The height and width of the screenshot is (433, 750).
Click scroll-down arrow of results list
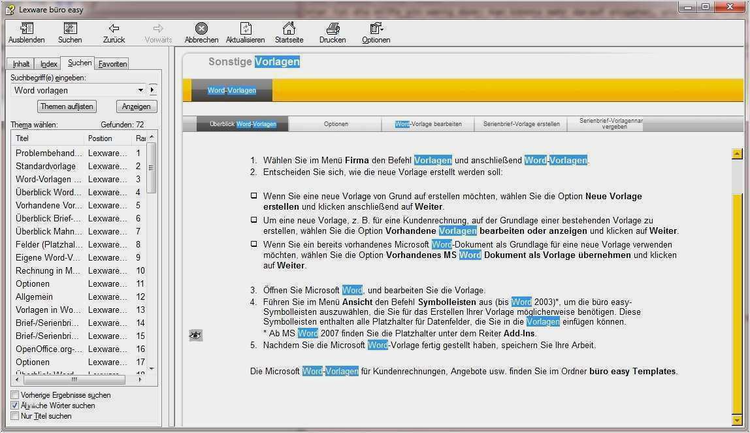click(152, 368)
